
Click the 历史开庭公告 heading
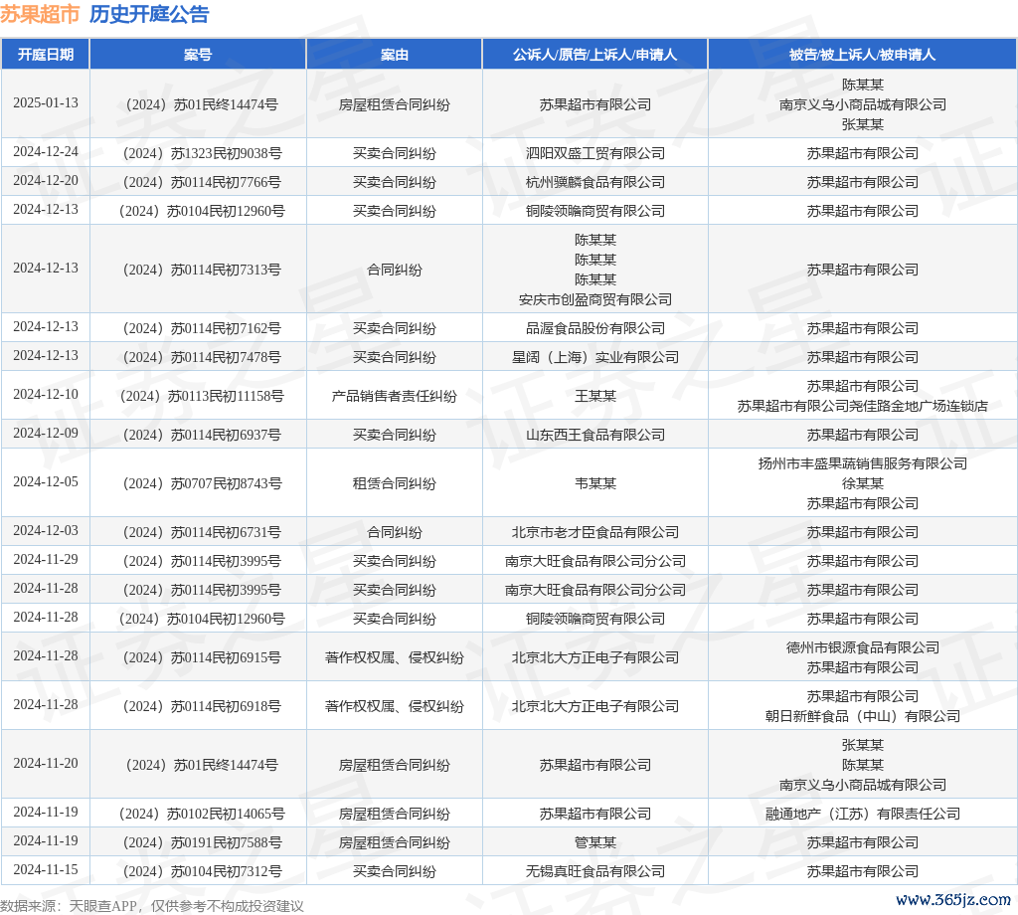point(149,14)
